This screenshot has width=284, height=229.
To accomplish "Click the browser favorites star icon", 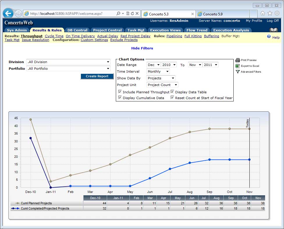I will (x=270, y=13).
